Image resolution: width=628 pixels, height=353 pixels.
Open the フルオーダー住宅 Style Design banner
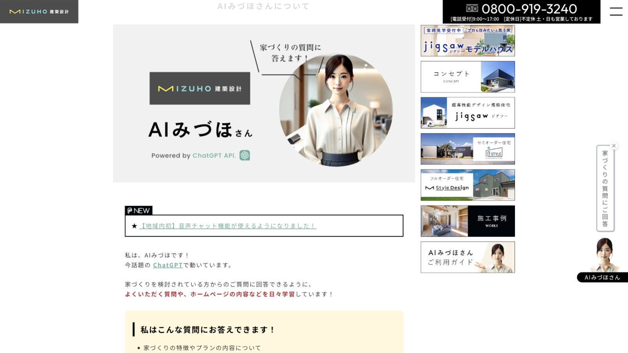[x=467, y=185]
